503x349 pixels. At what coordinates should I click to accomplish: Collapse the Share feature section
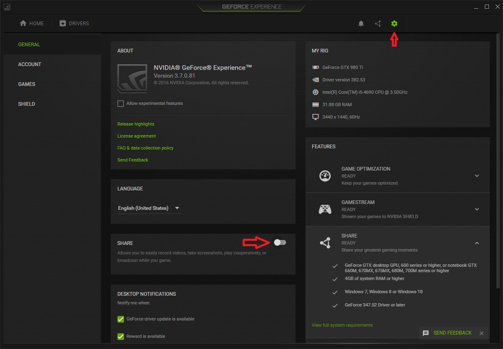pyautogui.click(x=477, y=243)
